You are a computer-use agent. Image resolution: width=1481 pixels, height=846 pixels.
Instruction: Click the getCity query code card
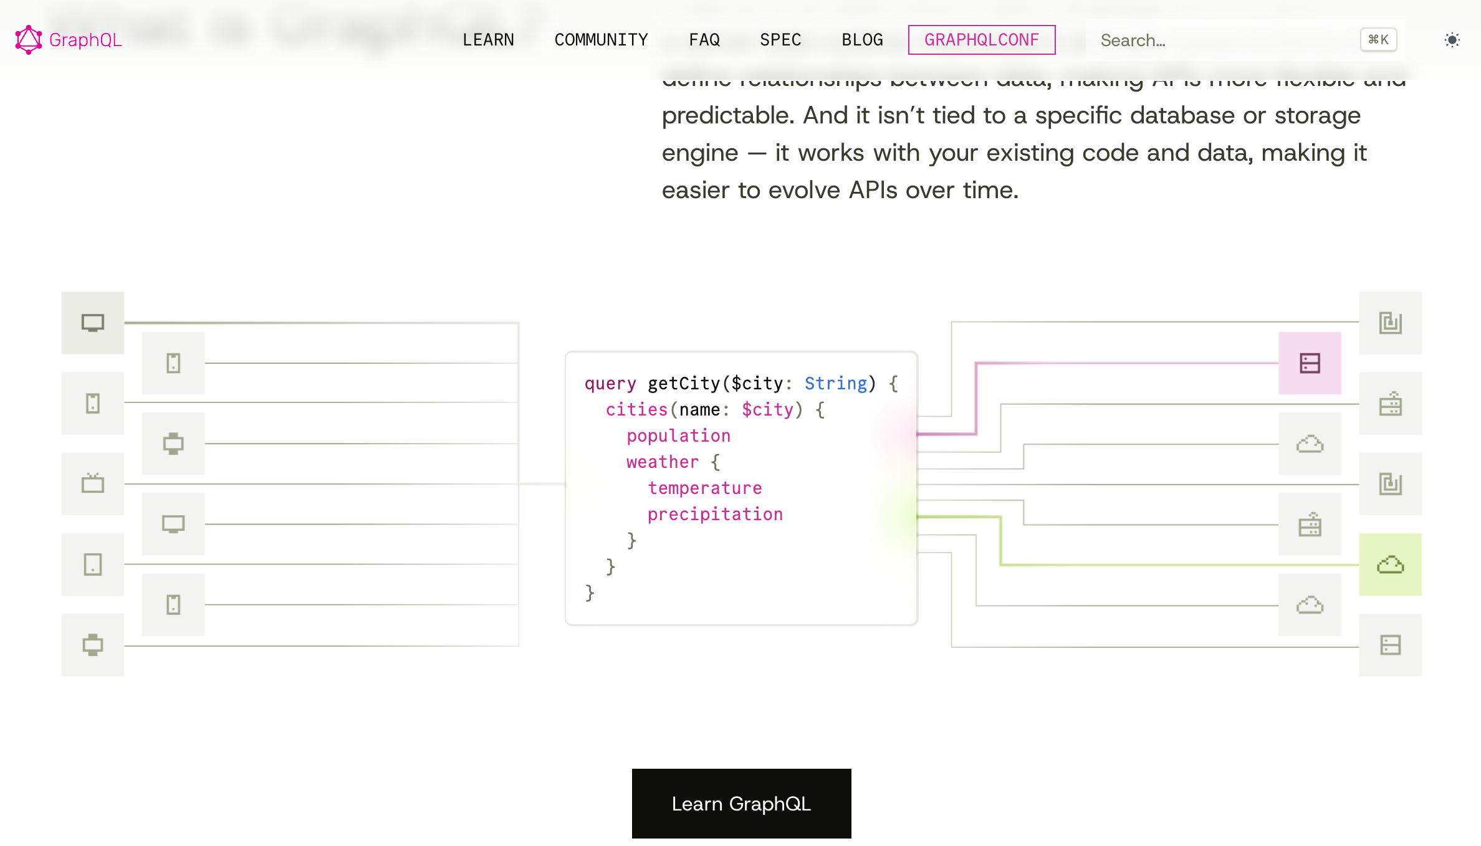click(x=741, y=488)
